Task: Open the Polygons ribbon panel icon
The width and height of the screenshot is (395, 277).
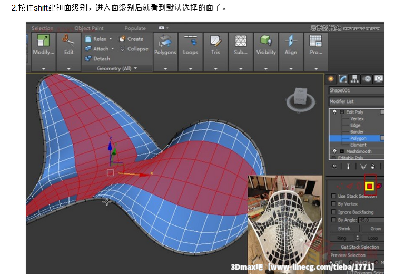Action: pos(165,40)
